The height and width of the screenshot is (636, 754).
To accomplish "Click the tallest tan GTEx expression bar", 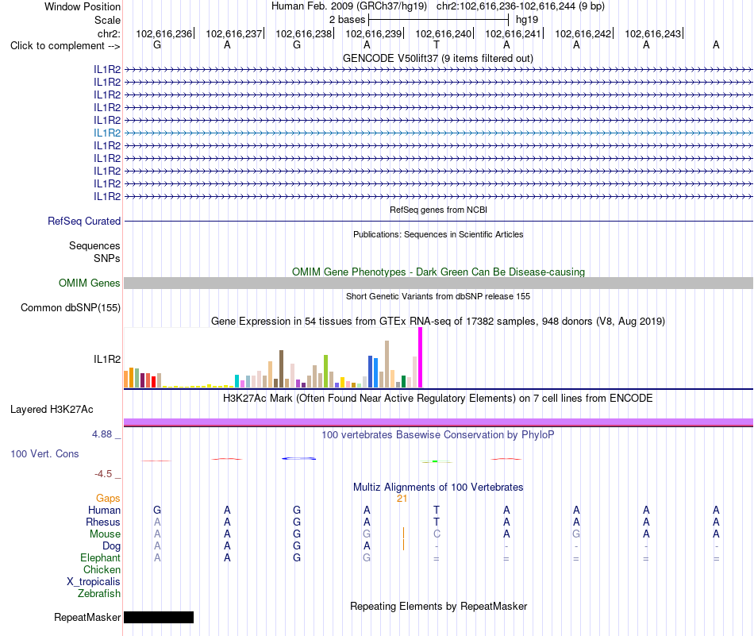I will [387, 364].
